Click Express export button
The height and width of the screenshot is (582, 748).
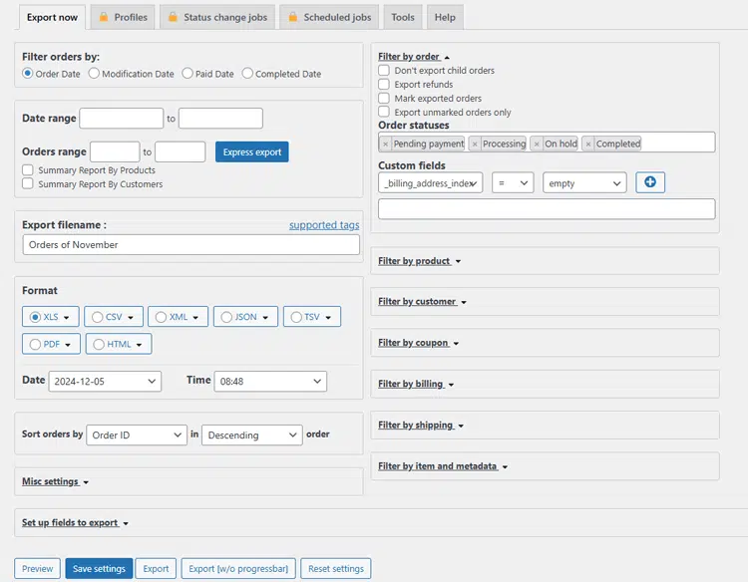[252, 152]
